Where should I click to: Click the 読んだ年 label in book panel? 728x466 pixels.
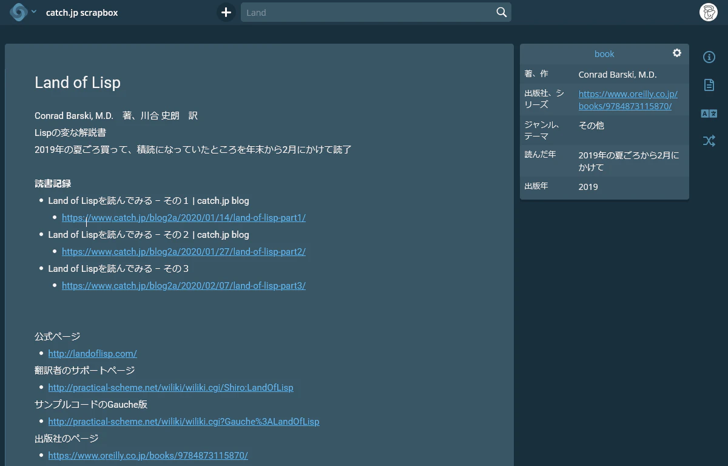coord(540,155)
